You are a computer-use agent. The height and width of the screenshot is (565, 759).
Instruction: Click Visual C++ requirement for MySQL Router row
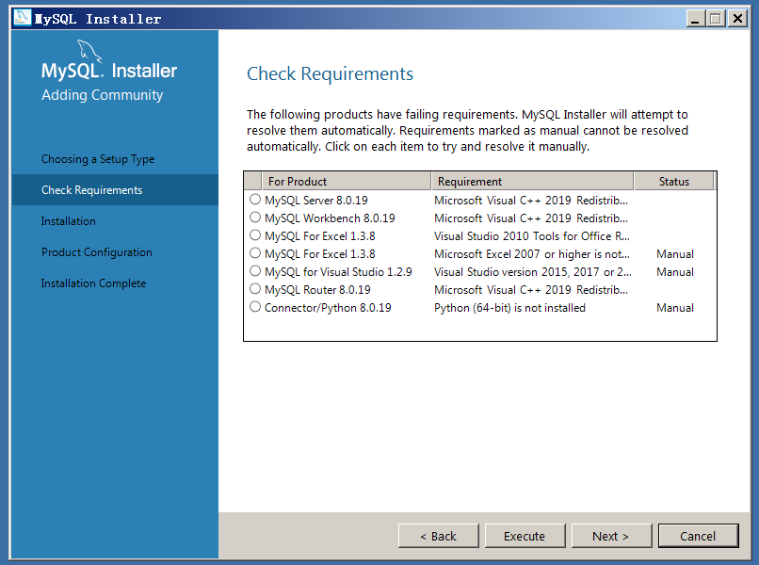(x=531, y=290)
